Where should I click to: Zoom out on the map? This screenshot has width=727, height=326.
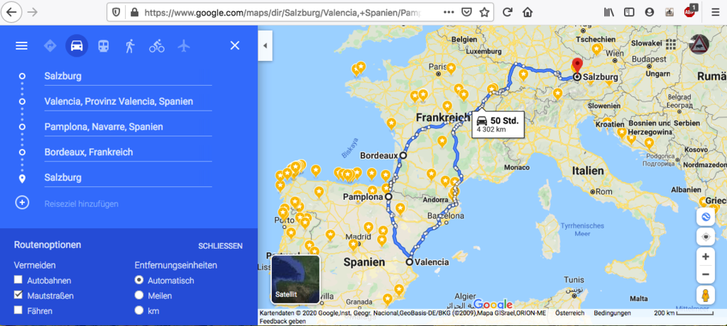click(706, 274)
